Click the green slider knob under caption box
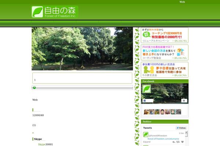Screen dimensions: 220x146 point(34,88)
